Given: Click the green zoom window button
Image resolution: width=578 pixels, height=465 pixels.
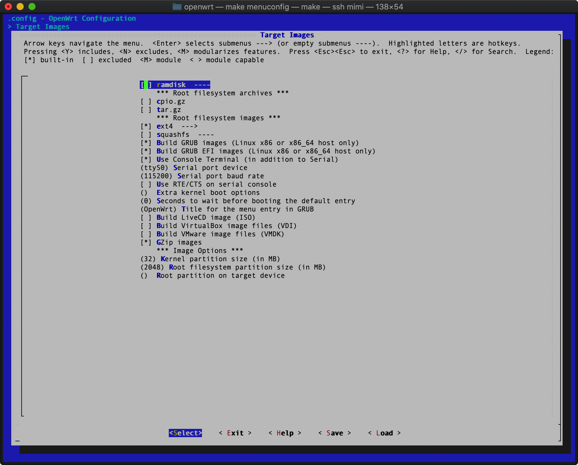Looking at the screenshot, I should point(32,7).
